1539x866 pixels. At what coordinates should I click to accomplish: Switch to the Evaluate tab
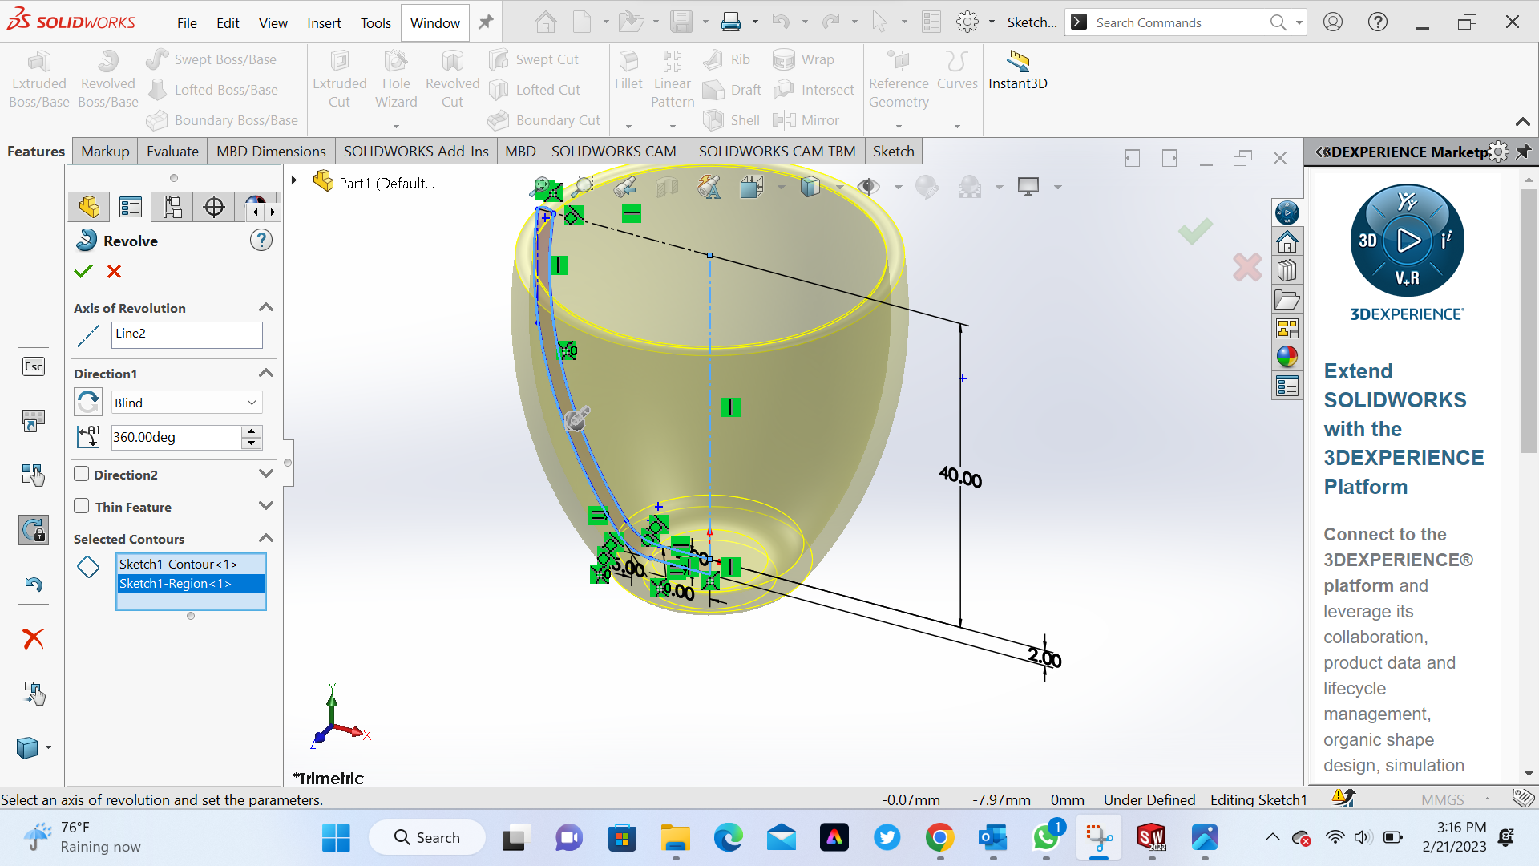(x=172, y=152)
